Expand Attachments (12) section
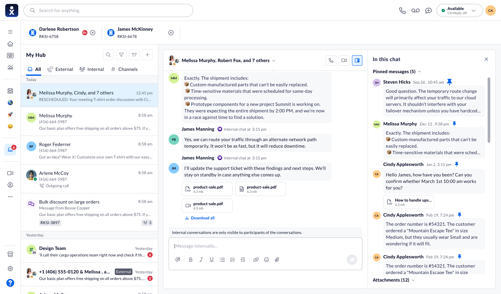501x294 pixels. [x=413, y=280]
